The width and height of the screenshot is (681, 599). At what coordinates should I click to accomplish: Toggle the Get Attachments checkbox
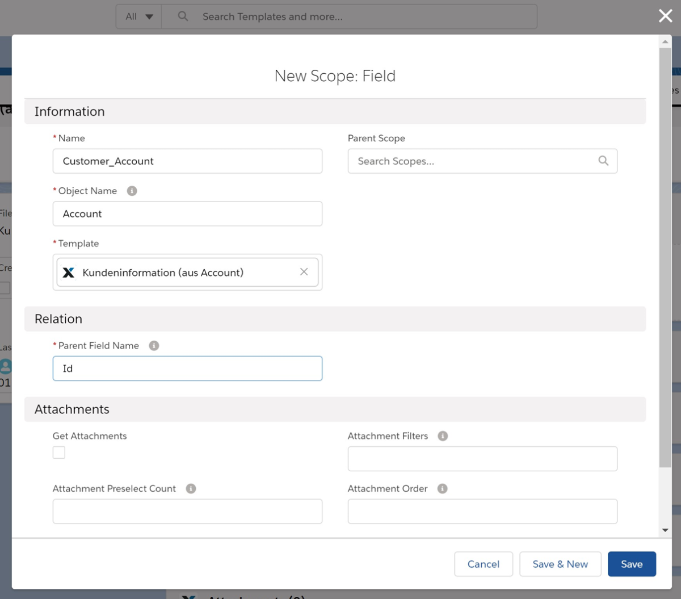tap(59, 453)
